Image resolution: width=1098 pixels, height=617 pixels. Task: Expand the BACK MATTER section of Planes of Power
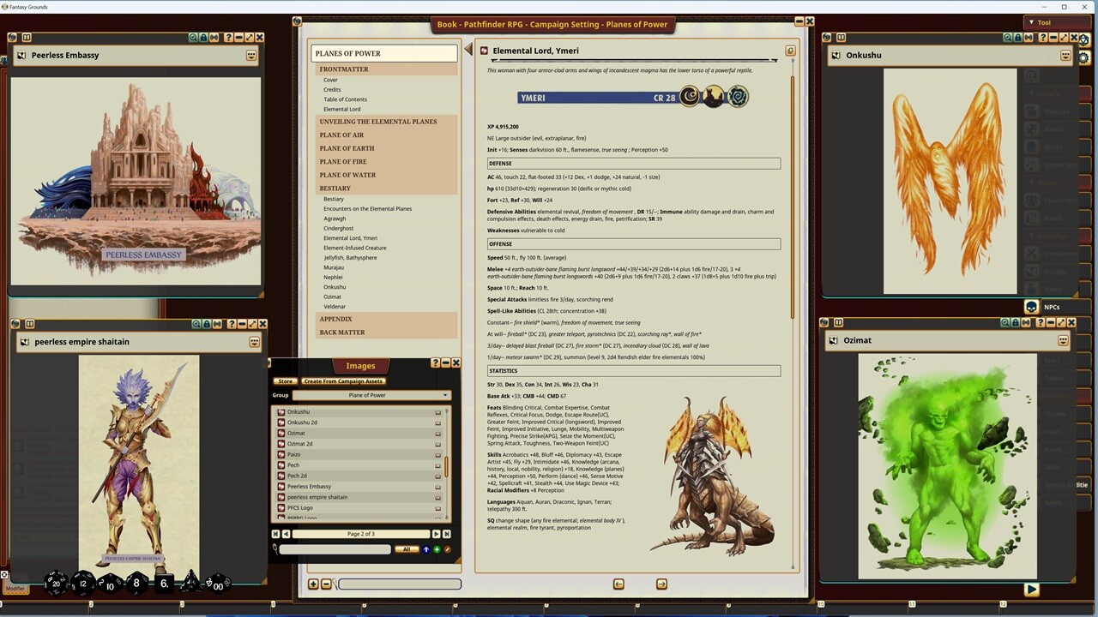pyautogui.click(x=341, y=332)
